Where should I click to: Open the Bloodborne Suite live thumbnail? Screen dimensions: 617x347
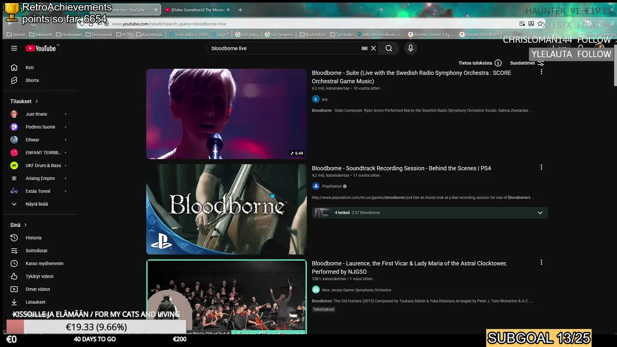(x=227, y=114)
